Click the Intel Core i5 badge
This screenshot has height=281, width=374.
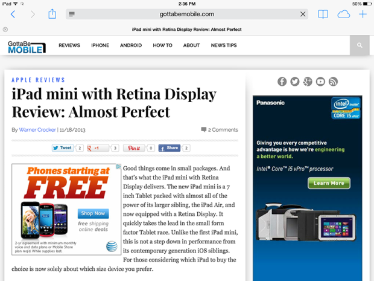[x=346, y=108]
